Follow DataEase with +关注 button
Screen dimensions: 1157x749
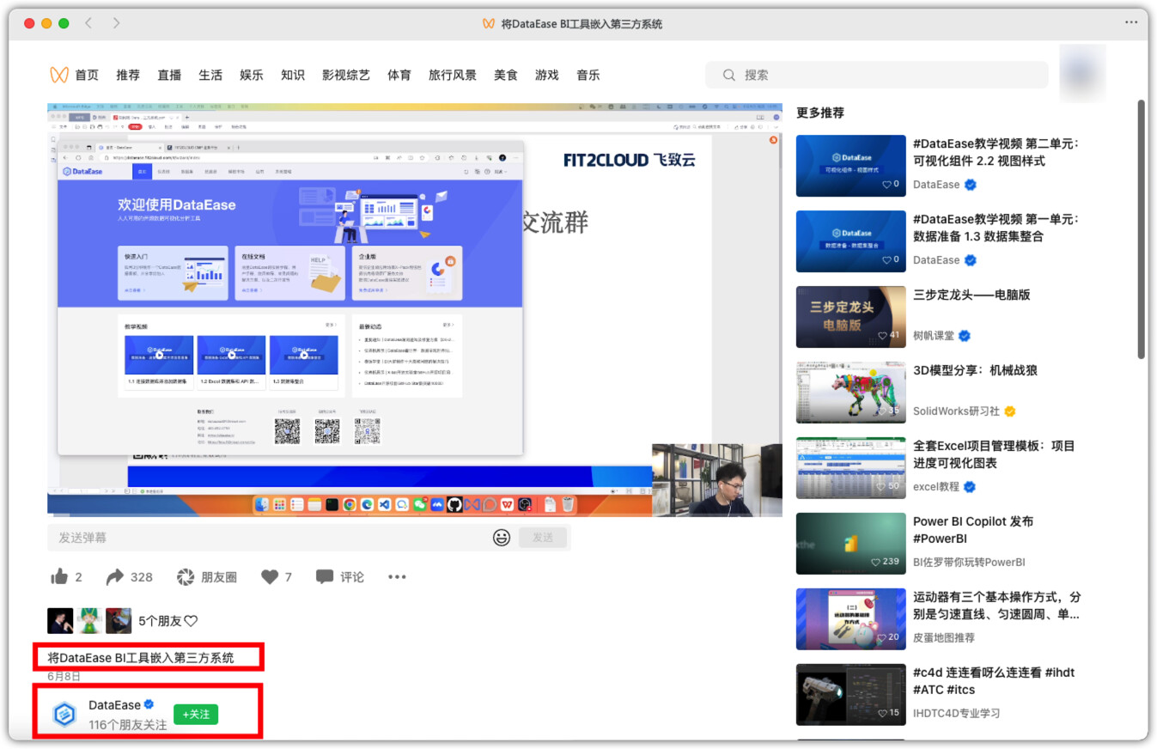coord(196,714)
